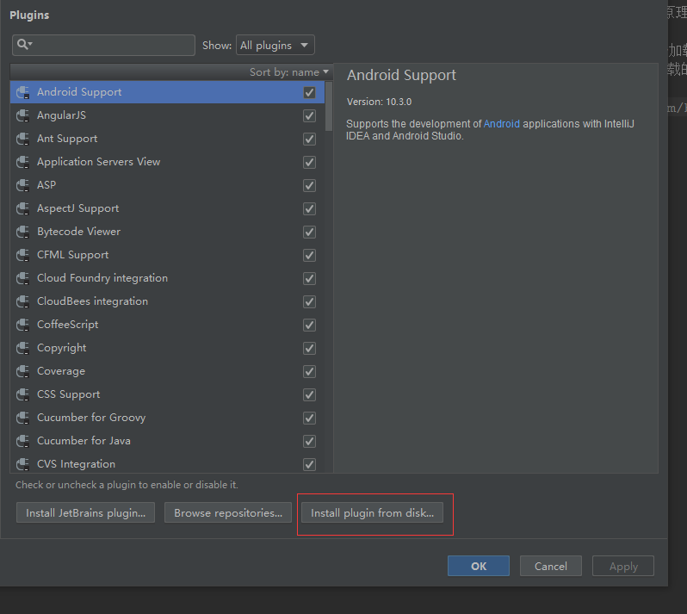Image resolution: width=687 pixels, height=614 pixels.
Task: Toggle the Ant Support checkbox
Action: (309, 139)
